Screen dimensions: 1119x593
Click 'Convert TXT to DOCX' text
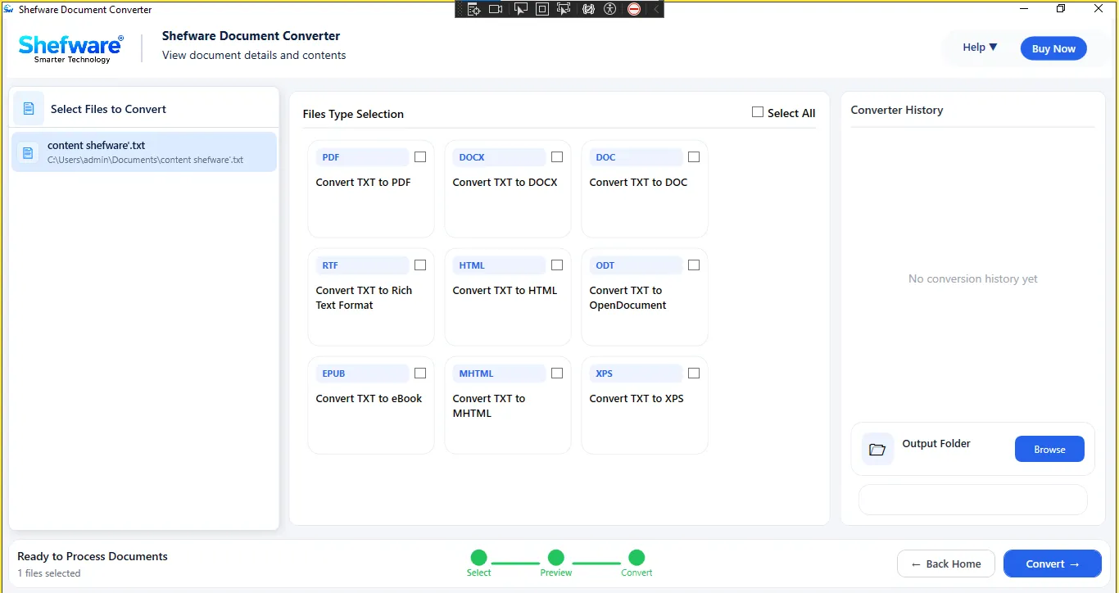tap(505, 183)
